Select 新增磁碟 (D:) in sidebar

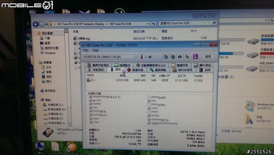54,109
